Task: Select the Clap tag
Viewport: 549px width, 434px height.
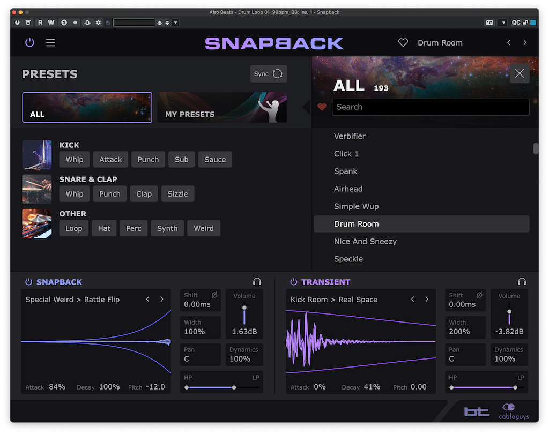Action: [144, 194]
